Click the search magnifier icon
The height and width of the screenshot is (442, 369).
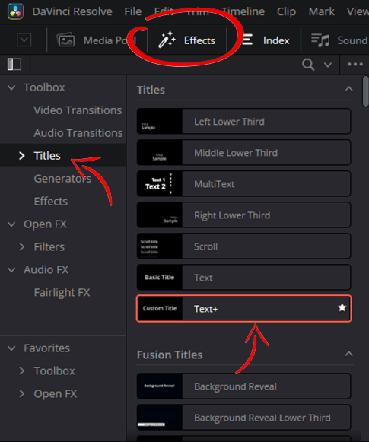click(x=308, y=64)
